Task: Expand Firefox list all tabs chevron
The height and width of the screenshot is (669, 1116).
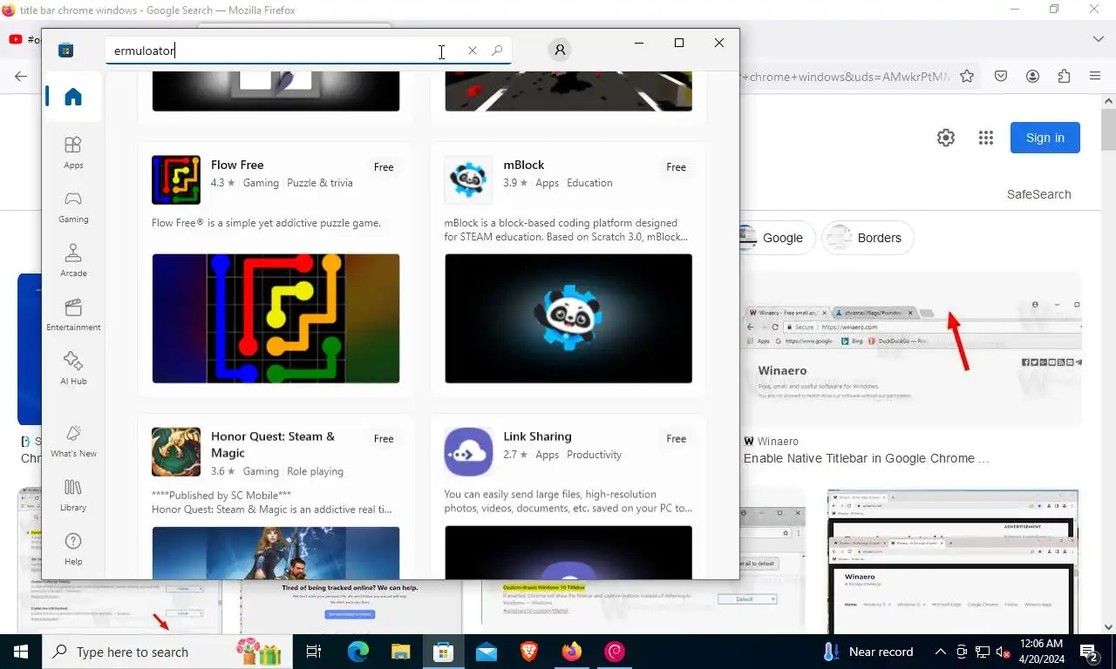Action: 1098,39
